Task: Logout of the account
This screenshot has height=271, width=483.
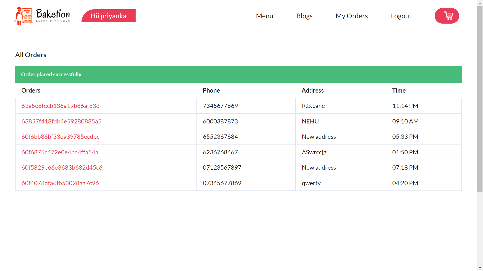Action: coord(401,16)
